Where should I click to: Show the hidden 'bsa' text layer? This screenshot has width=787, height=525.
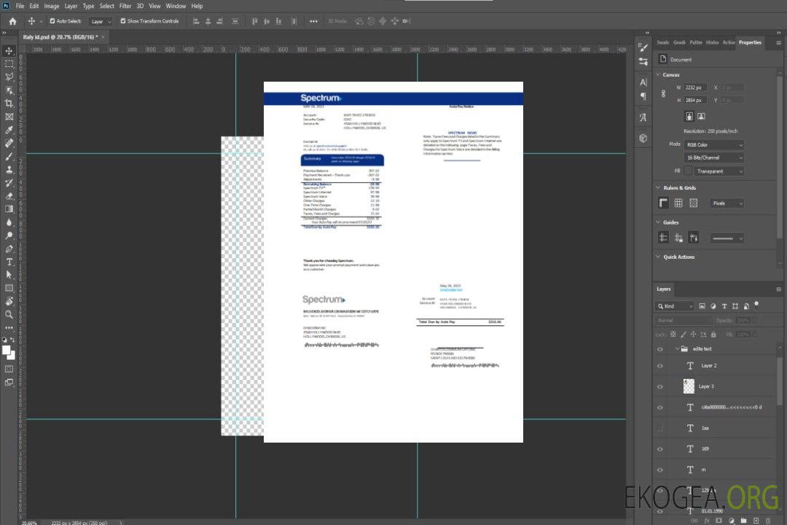[x=660, y=428]
